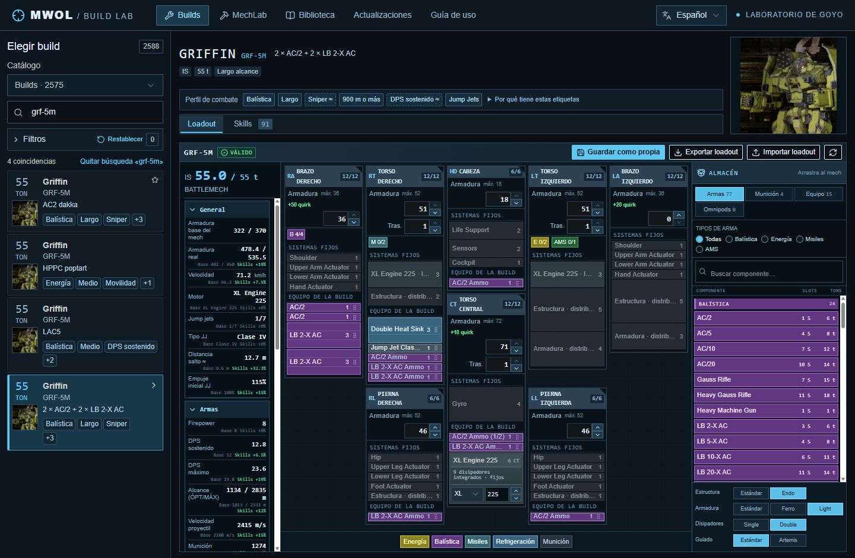Click drag handle on Double Heat Sink slot
Viewport: 855px width, 558px height.
point(436,329)
